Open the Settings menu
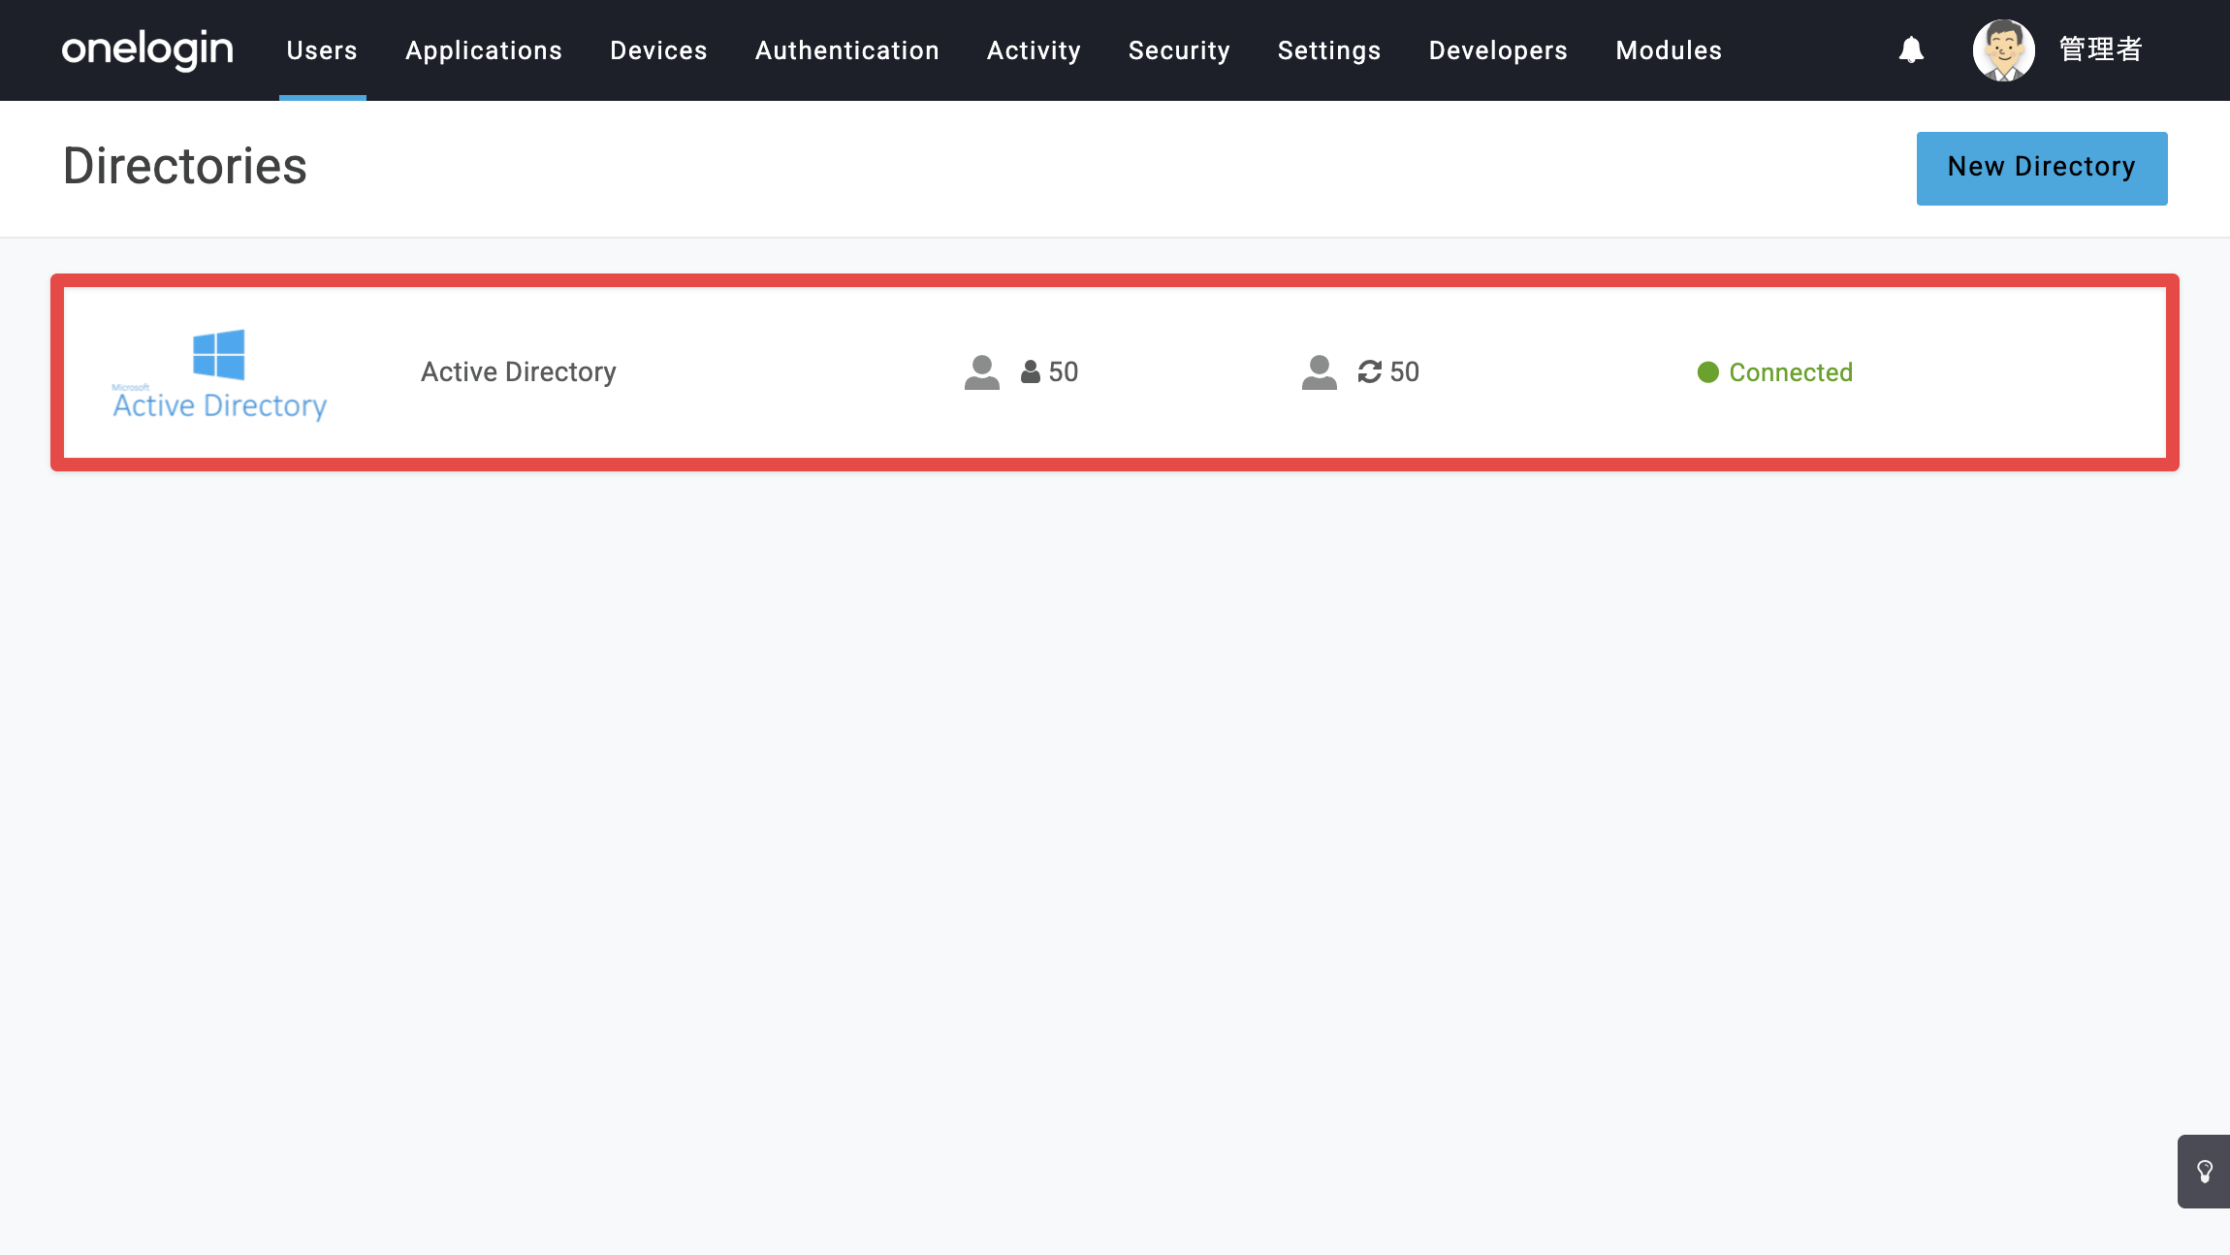This screenshot has width=2230, height=1255. coord(1329,50)
